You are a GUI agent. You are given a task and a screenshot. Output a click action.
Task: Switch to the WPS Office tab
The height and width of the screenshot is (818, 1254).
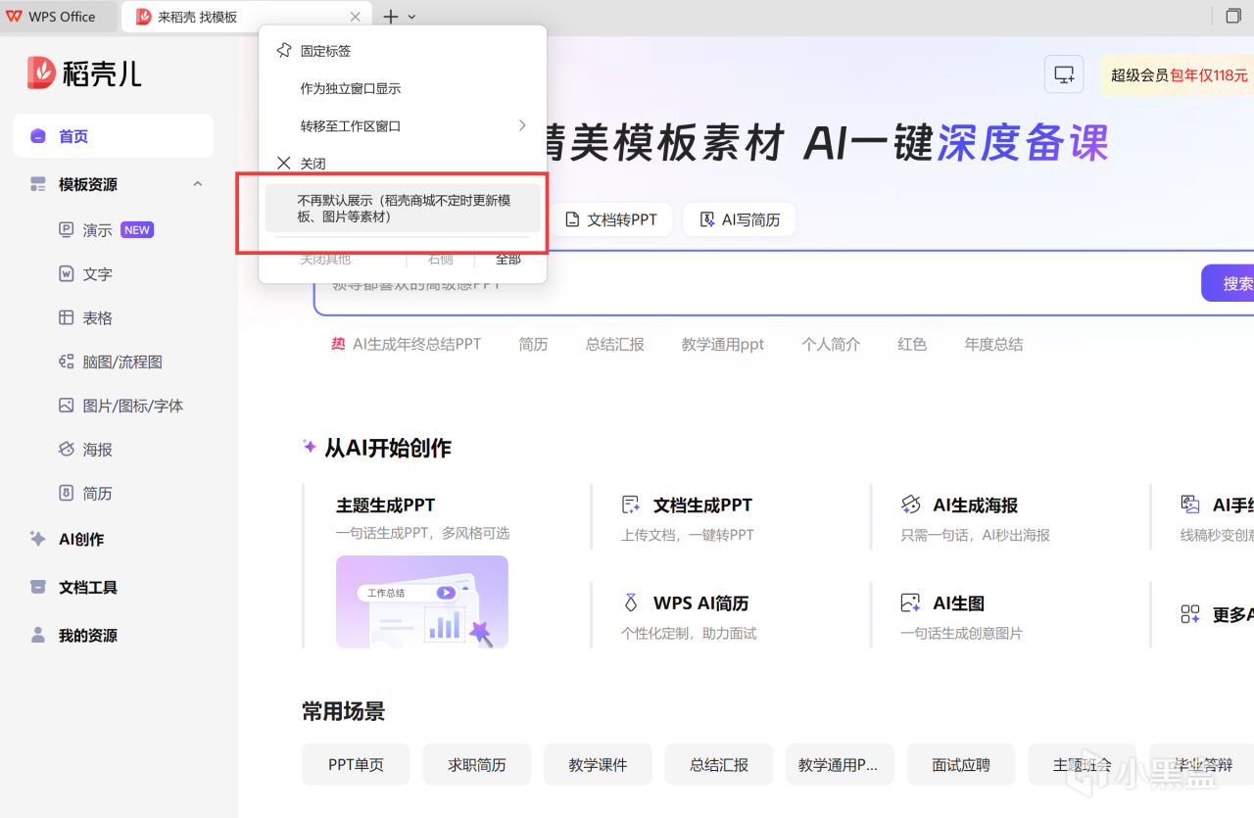(59, 17)
